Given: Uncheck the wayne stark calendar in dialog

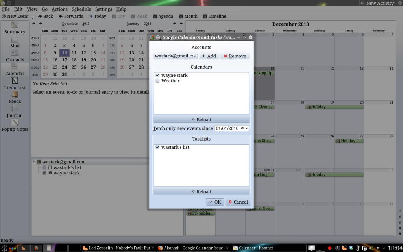Looking at the screenshot, I should click(x=157, y=75).
